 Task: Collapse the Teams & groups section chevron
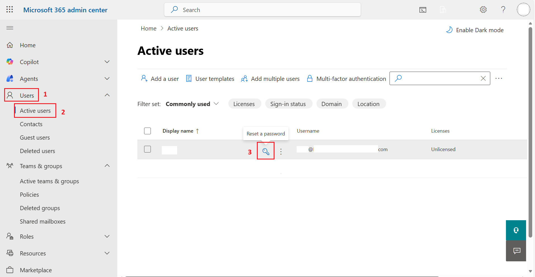coord(107,166)
